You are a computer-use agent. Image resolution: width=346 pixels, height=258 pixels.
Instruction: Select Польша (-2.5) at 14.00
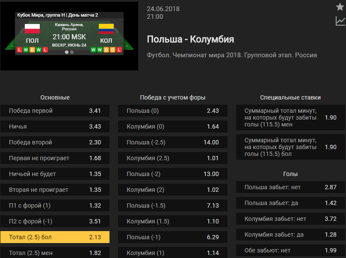click(x=173, y=142)
